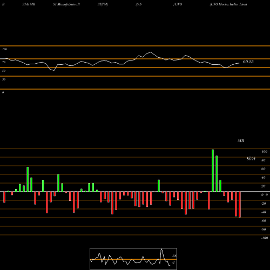Click the tallest green MR bar

click(x=213, y=171)
